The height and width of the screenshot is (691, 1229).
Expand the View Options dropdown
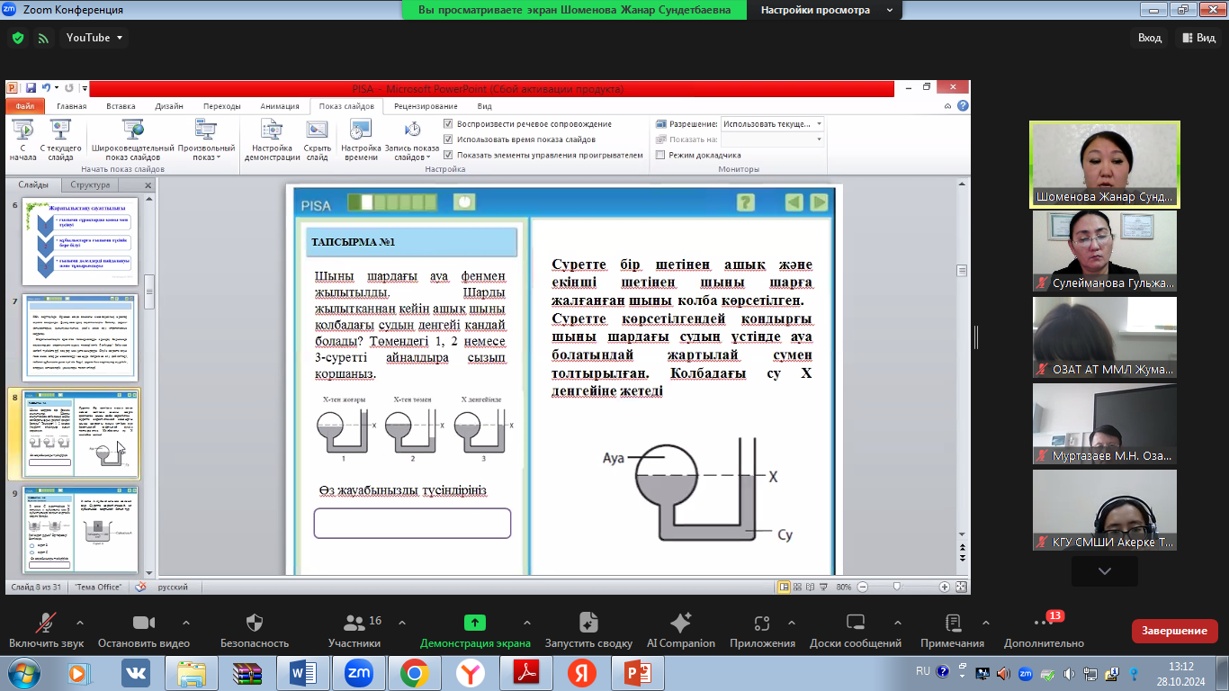[826, 10]
